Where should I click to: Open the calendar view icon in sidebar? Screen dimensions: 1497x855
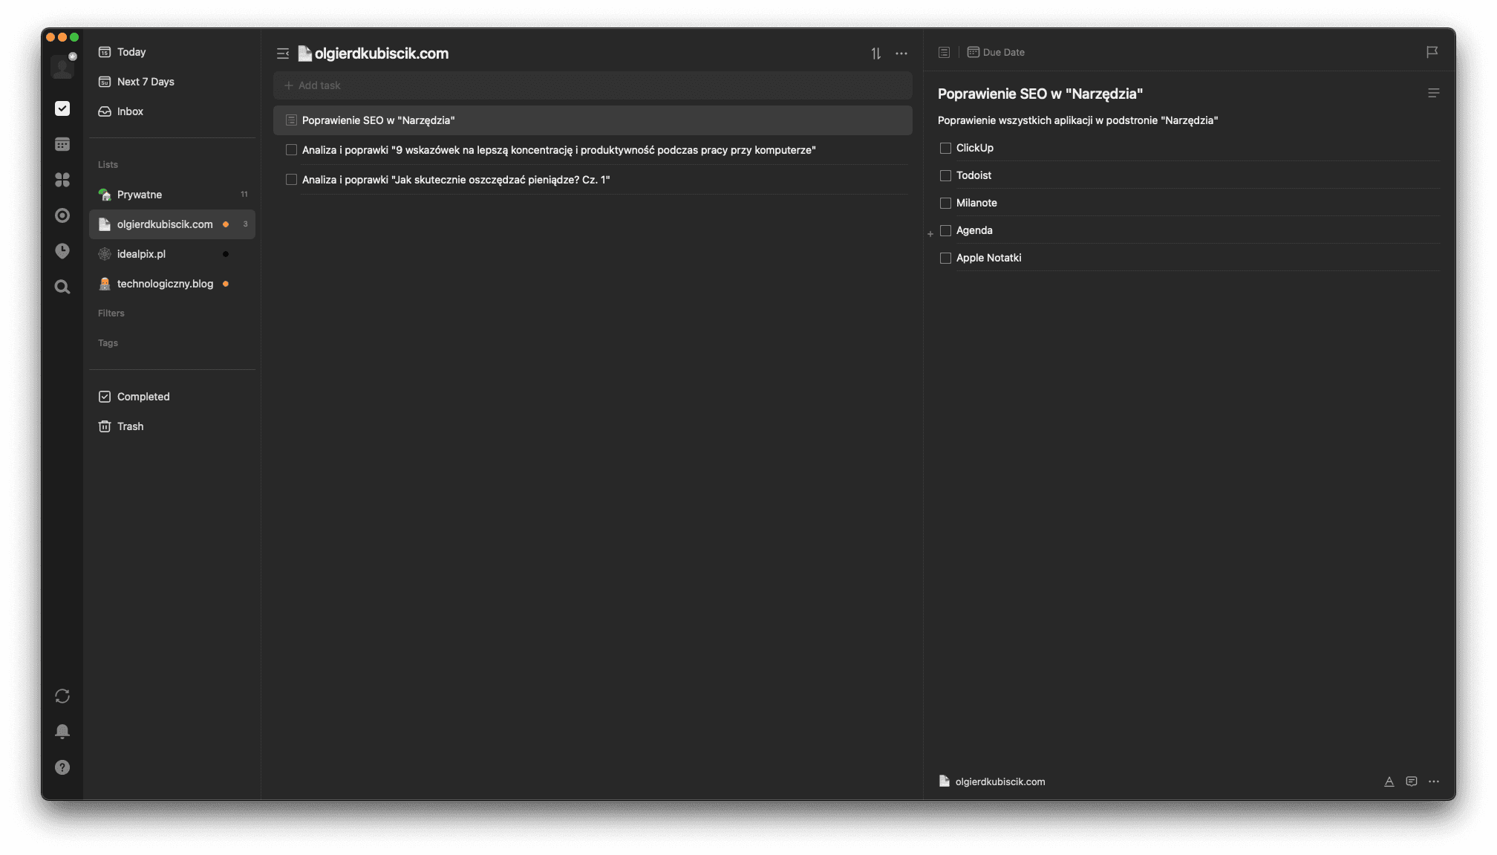click(62, 144)
